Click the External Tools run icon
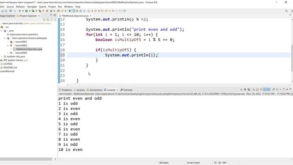Image resolution: width=293 pixels, height=165 pixels. pos(40,11)
